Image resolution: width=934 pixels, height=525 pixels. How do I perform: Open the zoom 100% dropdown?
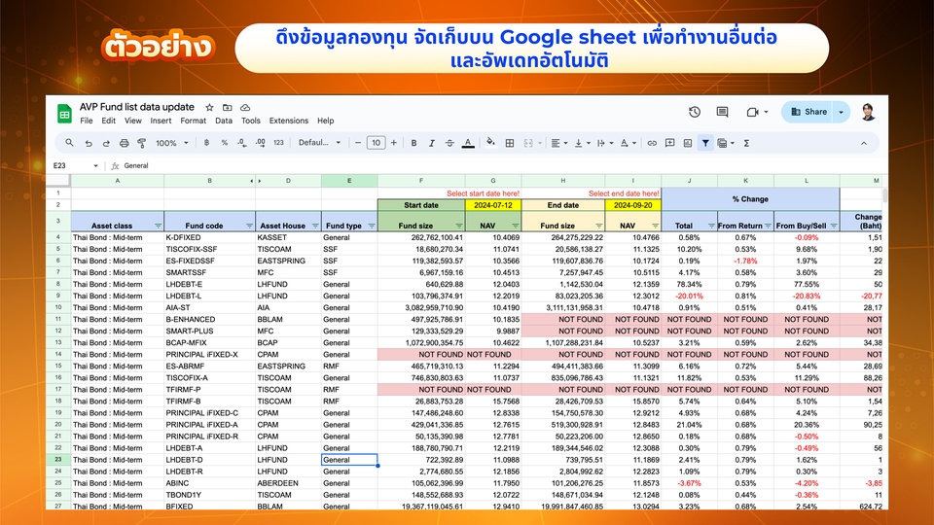coord(172,143)
